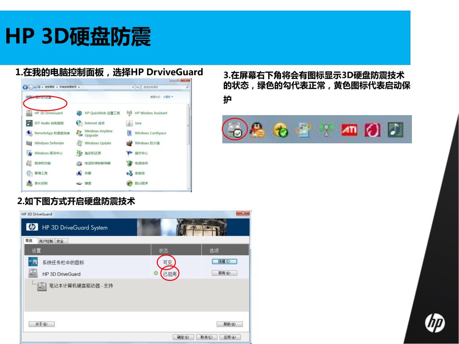This screenshot has width=459, height=344.
Task: Open Windows Defender item
Action: pyautogui.click(x=45, y=143)
